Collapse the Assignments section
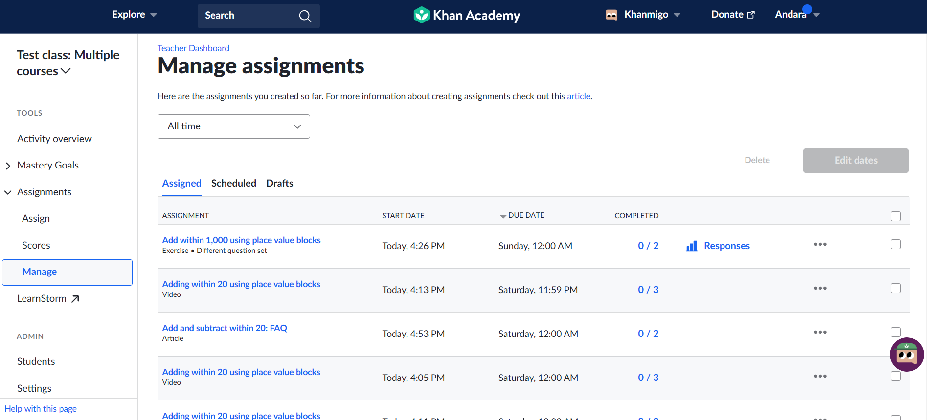Image resolution: width=927 pixels, height=420 pixels. [8, 192]
